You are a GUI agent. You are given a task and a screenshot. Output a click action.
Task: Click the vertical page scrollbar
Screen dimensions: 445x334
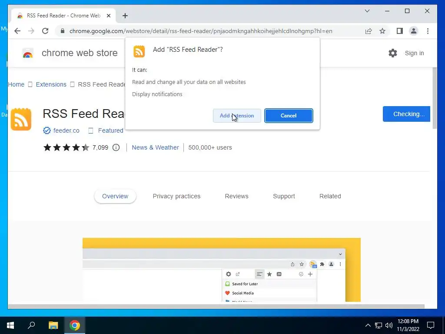pyautogui.click(x=435, y=98)
